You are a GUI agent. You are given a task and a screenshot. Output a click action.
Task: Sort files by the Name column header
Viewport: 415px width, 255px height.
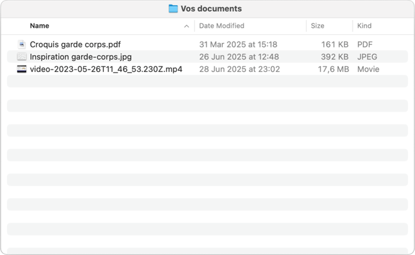pyautogui.click(x=40, y=26)
